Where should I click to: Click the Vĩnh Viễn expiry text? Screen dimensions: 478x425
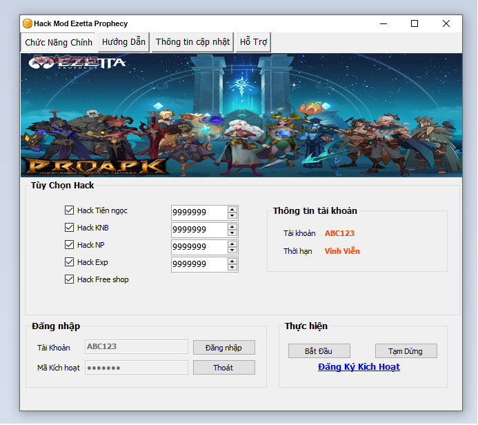point(342,251)
